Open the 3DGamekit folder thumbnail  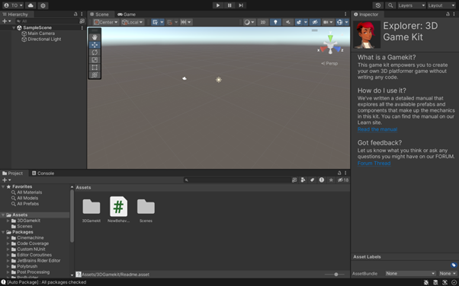tap(91, 209)
